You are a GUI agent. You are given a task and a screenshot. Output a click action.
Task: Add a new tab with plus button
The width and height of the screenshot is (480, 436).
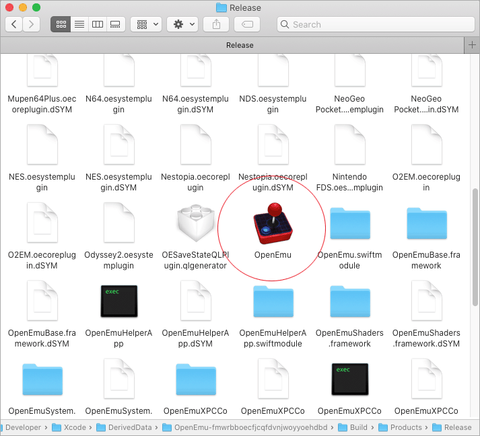(x=472, y=45)
